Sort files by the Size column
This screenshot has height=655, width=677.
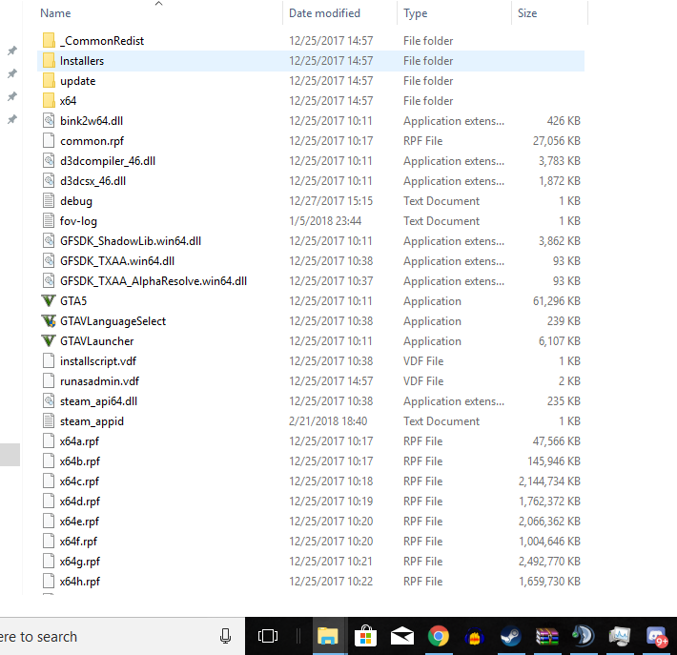pyautogui.click(x=527, y=13)
